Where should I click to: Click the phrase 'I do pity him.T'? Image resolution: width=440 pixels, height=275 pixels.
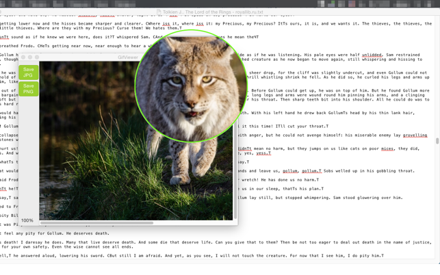[x=365, y=256]
